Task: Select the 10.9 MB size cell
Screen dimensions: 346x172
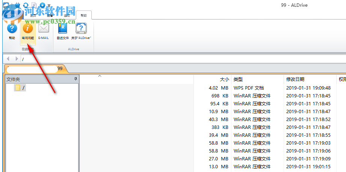Action: (x=218, y=112)
